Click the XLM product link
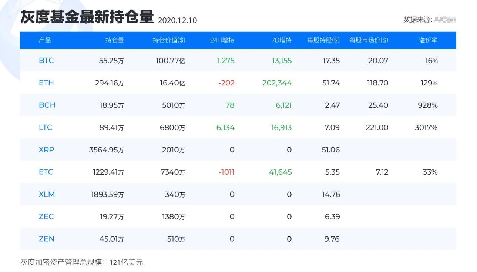Image resolution: width=477 pixels, height=272 pixels. point(47,194)
